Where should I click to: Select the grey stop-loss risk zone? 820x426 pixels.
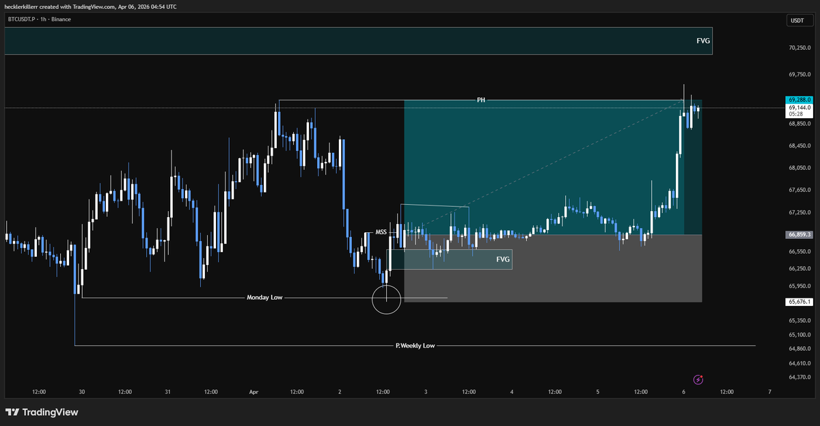click(x=553, y=268)
